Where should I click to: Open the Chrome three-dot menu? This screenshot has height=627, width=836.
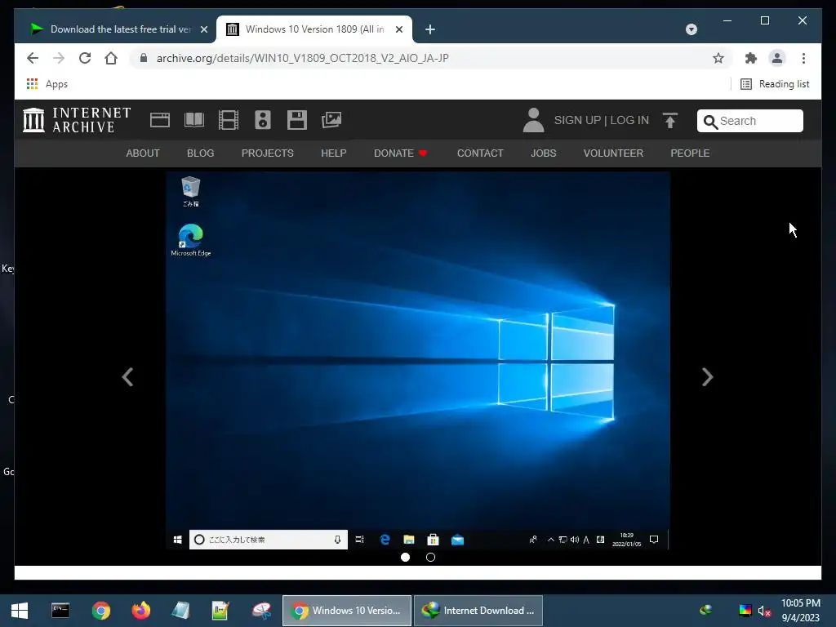pyautogui.click(x=803, y=58)
